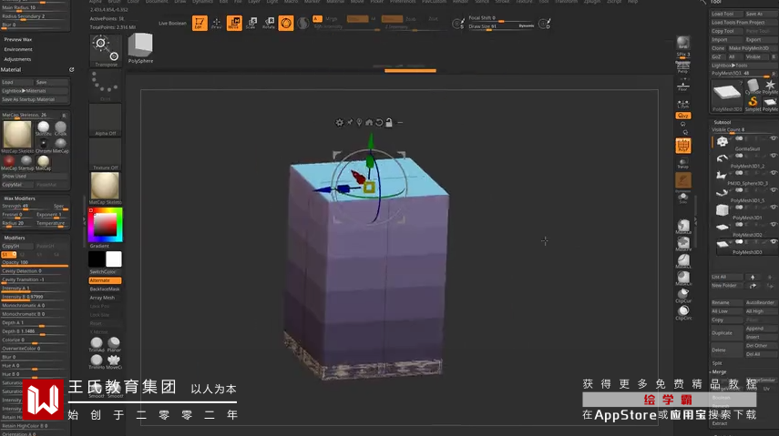Click the gizmo customize gear icon
The image size is (779, 436).
(339, 123)
